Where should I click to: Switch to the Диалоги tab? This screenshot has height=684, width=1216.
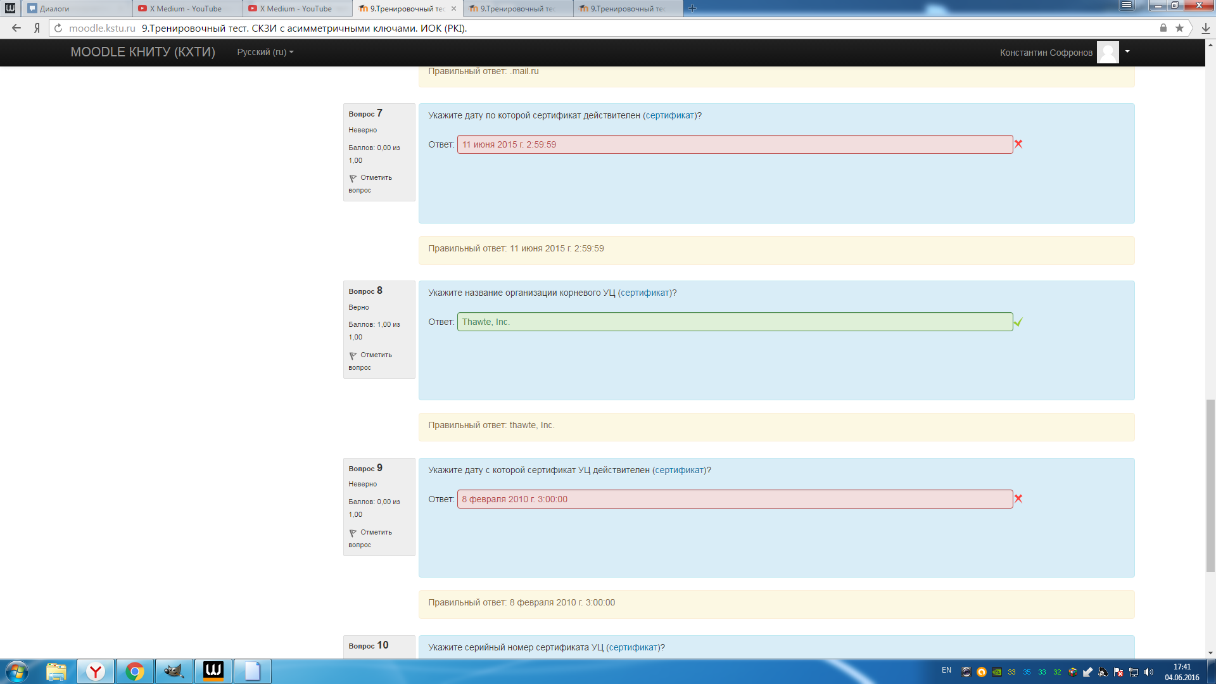pyautogui.click(x=77, y=8)
